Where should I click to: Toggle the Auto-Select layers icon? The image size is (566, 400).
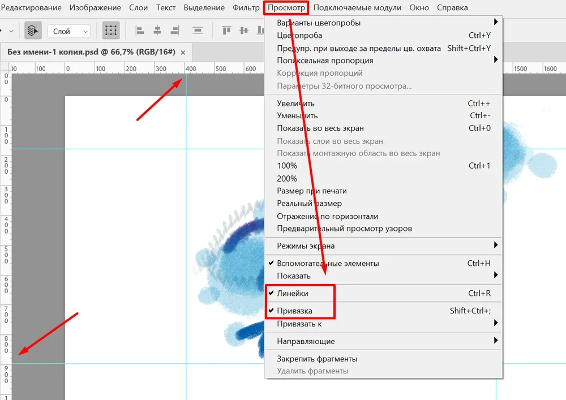click(33, 31)
